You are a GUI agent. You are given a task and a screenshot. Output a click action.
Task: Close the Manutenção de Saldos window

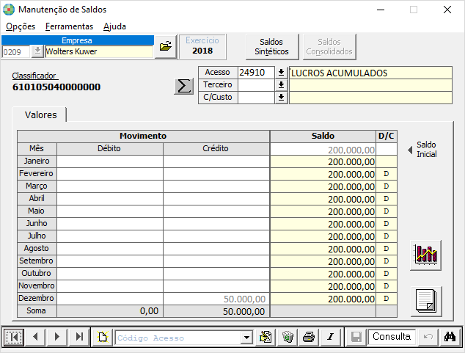(x=447, y=10)
